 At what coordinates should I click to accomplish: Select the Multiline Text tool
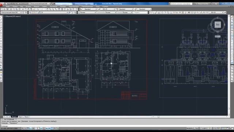1,66
